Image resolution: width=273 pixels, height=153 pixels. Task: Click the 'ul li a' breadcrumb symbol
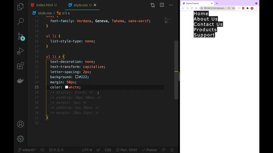(x=64, y=13)
